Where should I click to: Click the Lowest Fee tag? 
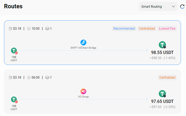click(x=167, y=29)
